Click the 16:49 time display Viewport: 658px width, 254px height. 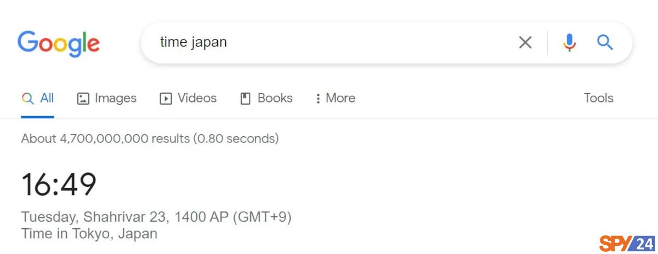pyautogui.click(x=59, y=184)
